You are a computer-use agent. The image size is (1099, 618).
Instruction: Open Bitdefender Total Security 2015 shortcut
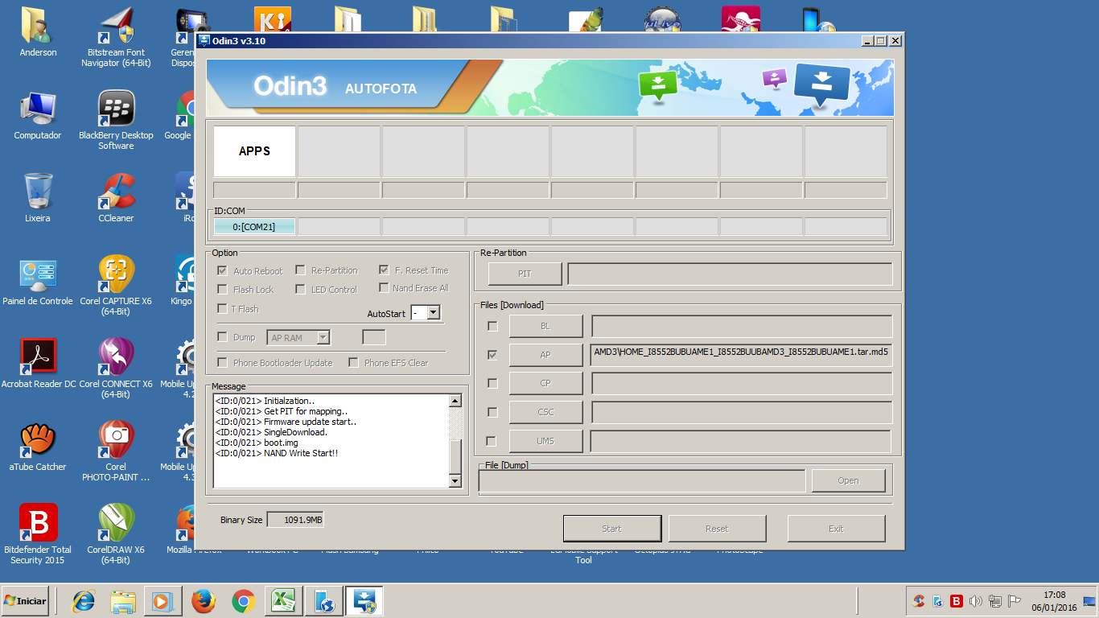(x=38, y=534)
